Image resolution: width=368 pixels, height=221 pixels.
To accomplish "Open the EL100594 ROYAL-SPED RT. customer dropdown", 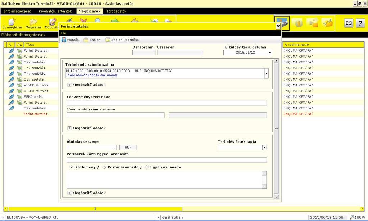I will point(3,217).
